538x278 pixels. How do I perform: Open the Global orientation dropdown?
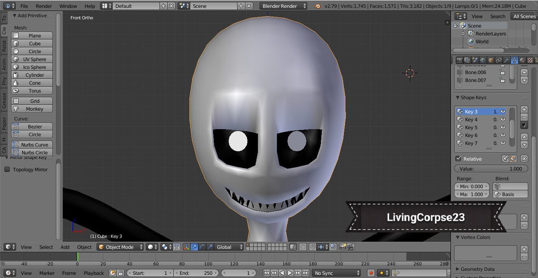229,247
